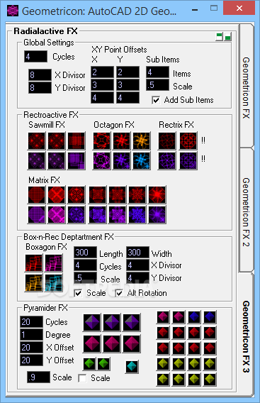
Task: Click the Pyramider Y Offset field
Action: (32, 360)
